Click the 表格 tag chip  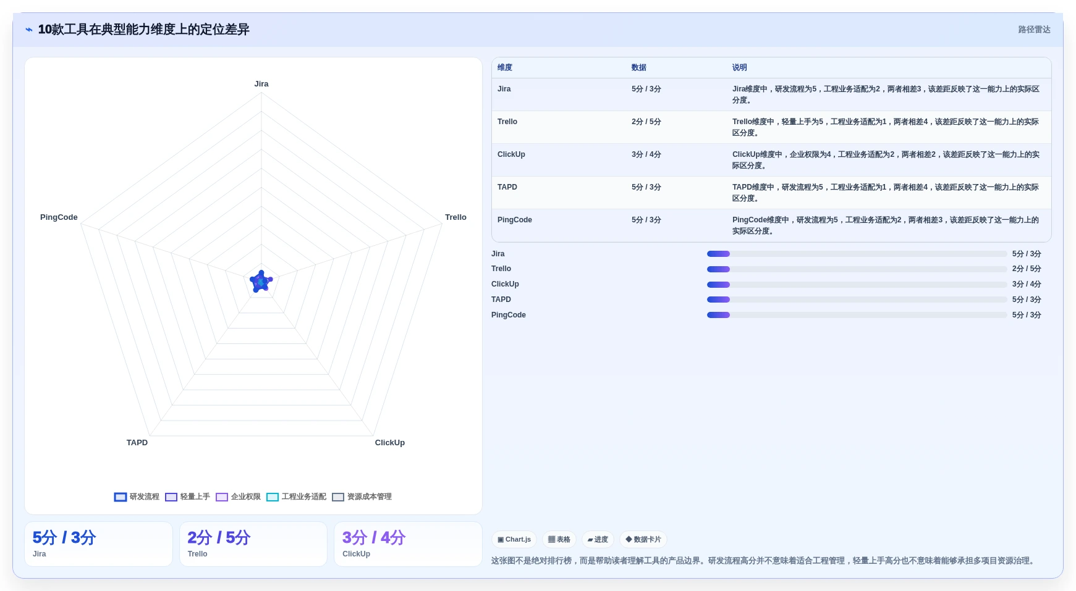pyautogui.click(x=559, y=539)
